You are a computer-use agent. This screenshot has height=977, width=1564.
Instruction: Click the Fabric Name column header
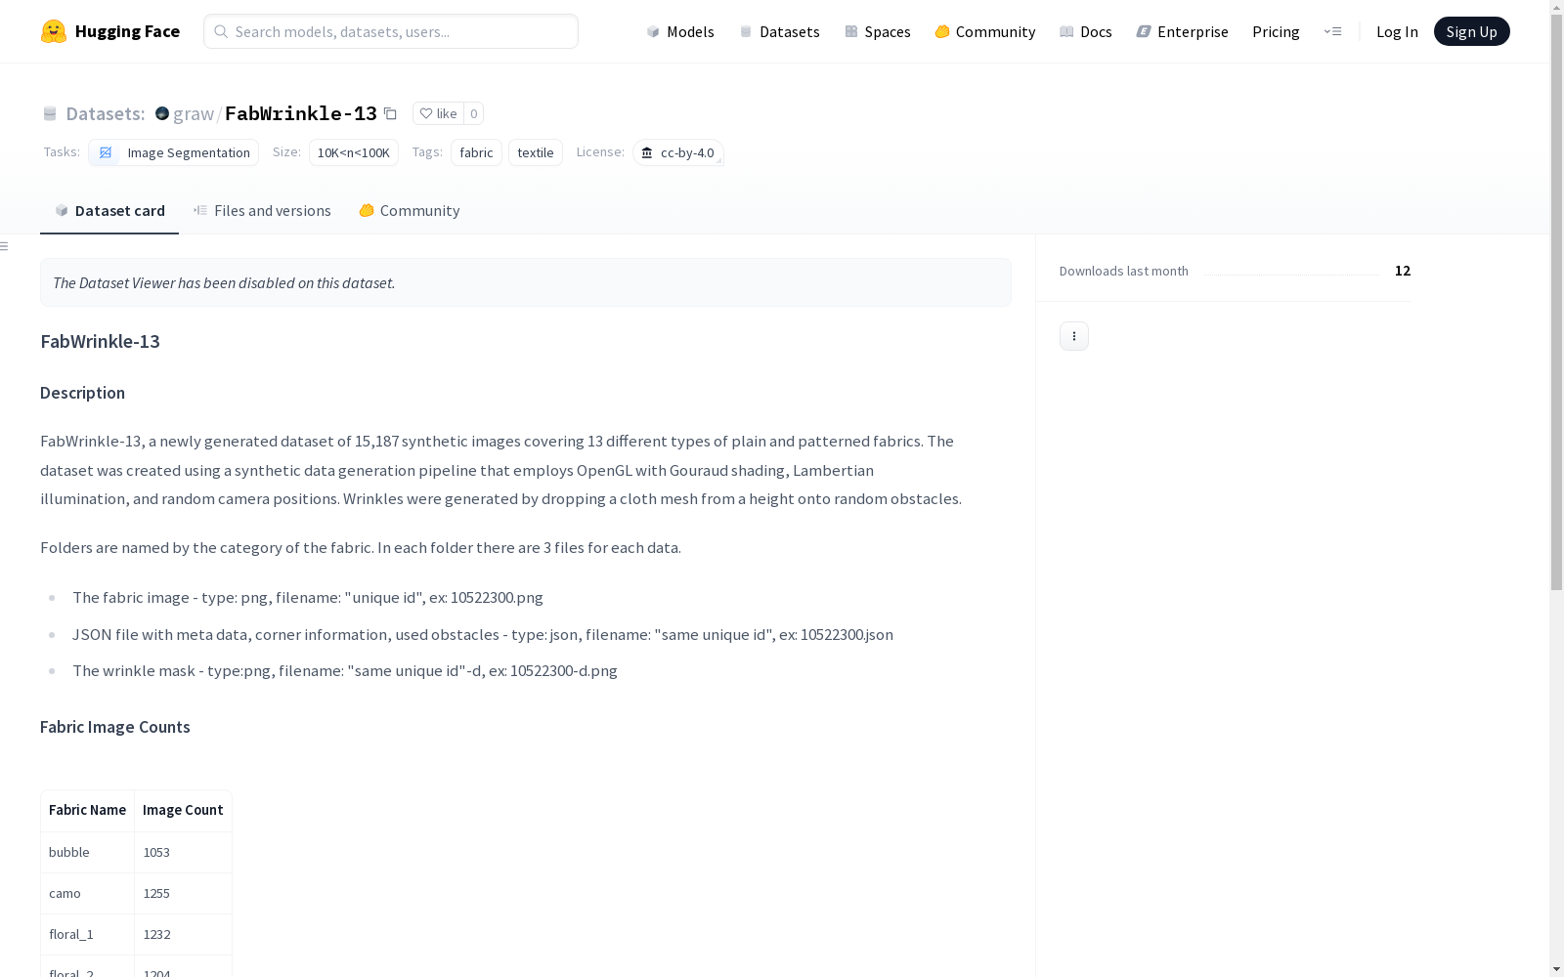pyautogui.click(x=87, y=810)
